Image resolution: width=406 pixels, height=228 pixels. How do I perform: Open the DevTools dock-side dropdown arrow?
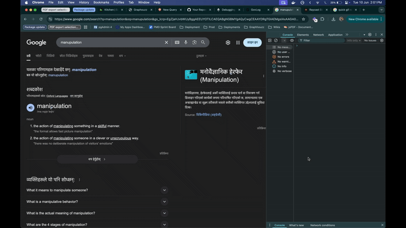pos(364,34)
